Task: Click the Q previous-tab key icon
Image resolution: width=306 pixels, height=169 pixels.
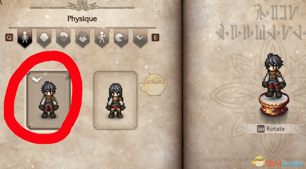Action: [9, 37]
